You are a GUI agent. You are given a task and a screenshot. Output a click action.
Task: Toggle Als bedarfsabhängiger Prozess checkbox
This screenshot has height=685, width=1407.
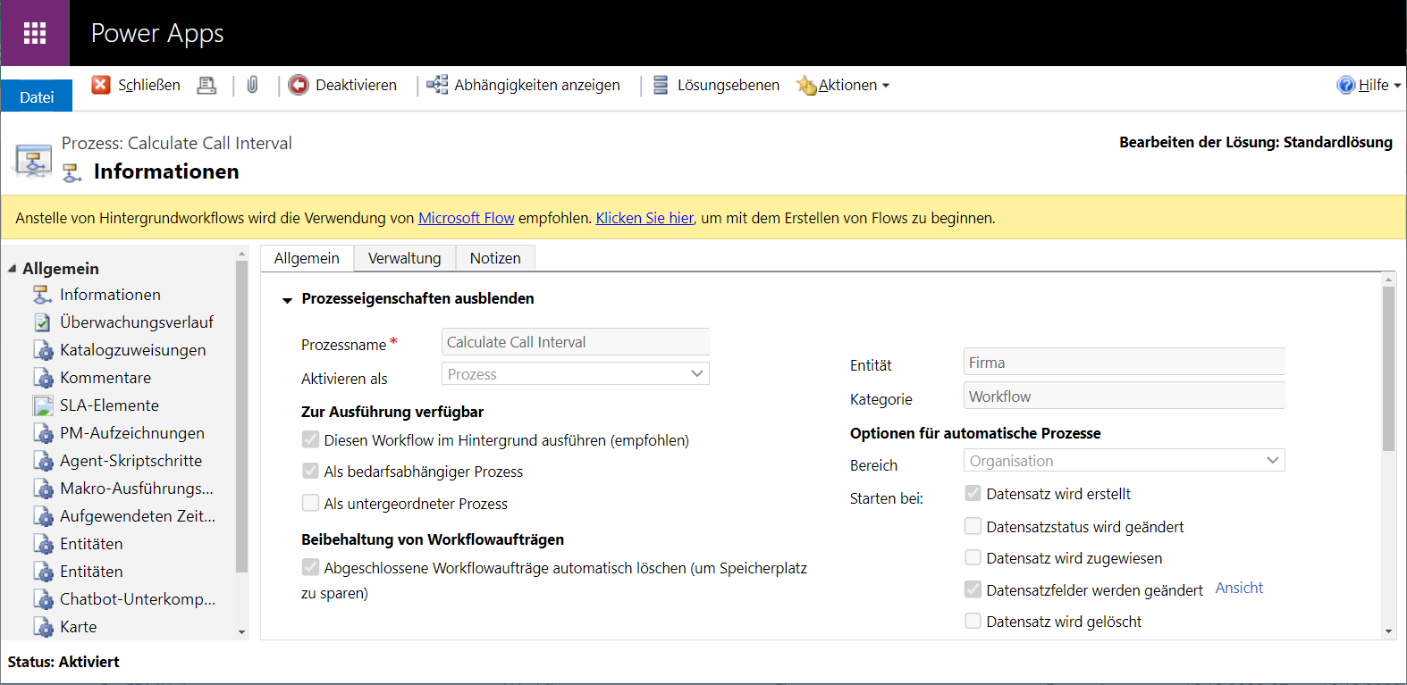[x=310, y=471]
